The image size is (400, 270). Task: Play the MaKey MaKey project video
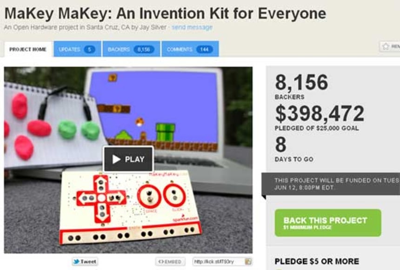[x=128, y=159]
